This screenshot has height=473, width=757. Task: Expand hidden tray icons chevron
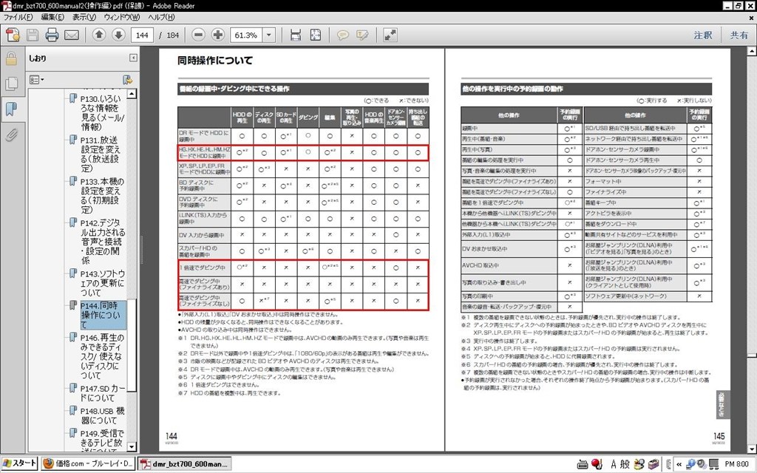679,464
